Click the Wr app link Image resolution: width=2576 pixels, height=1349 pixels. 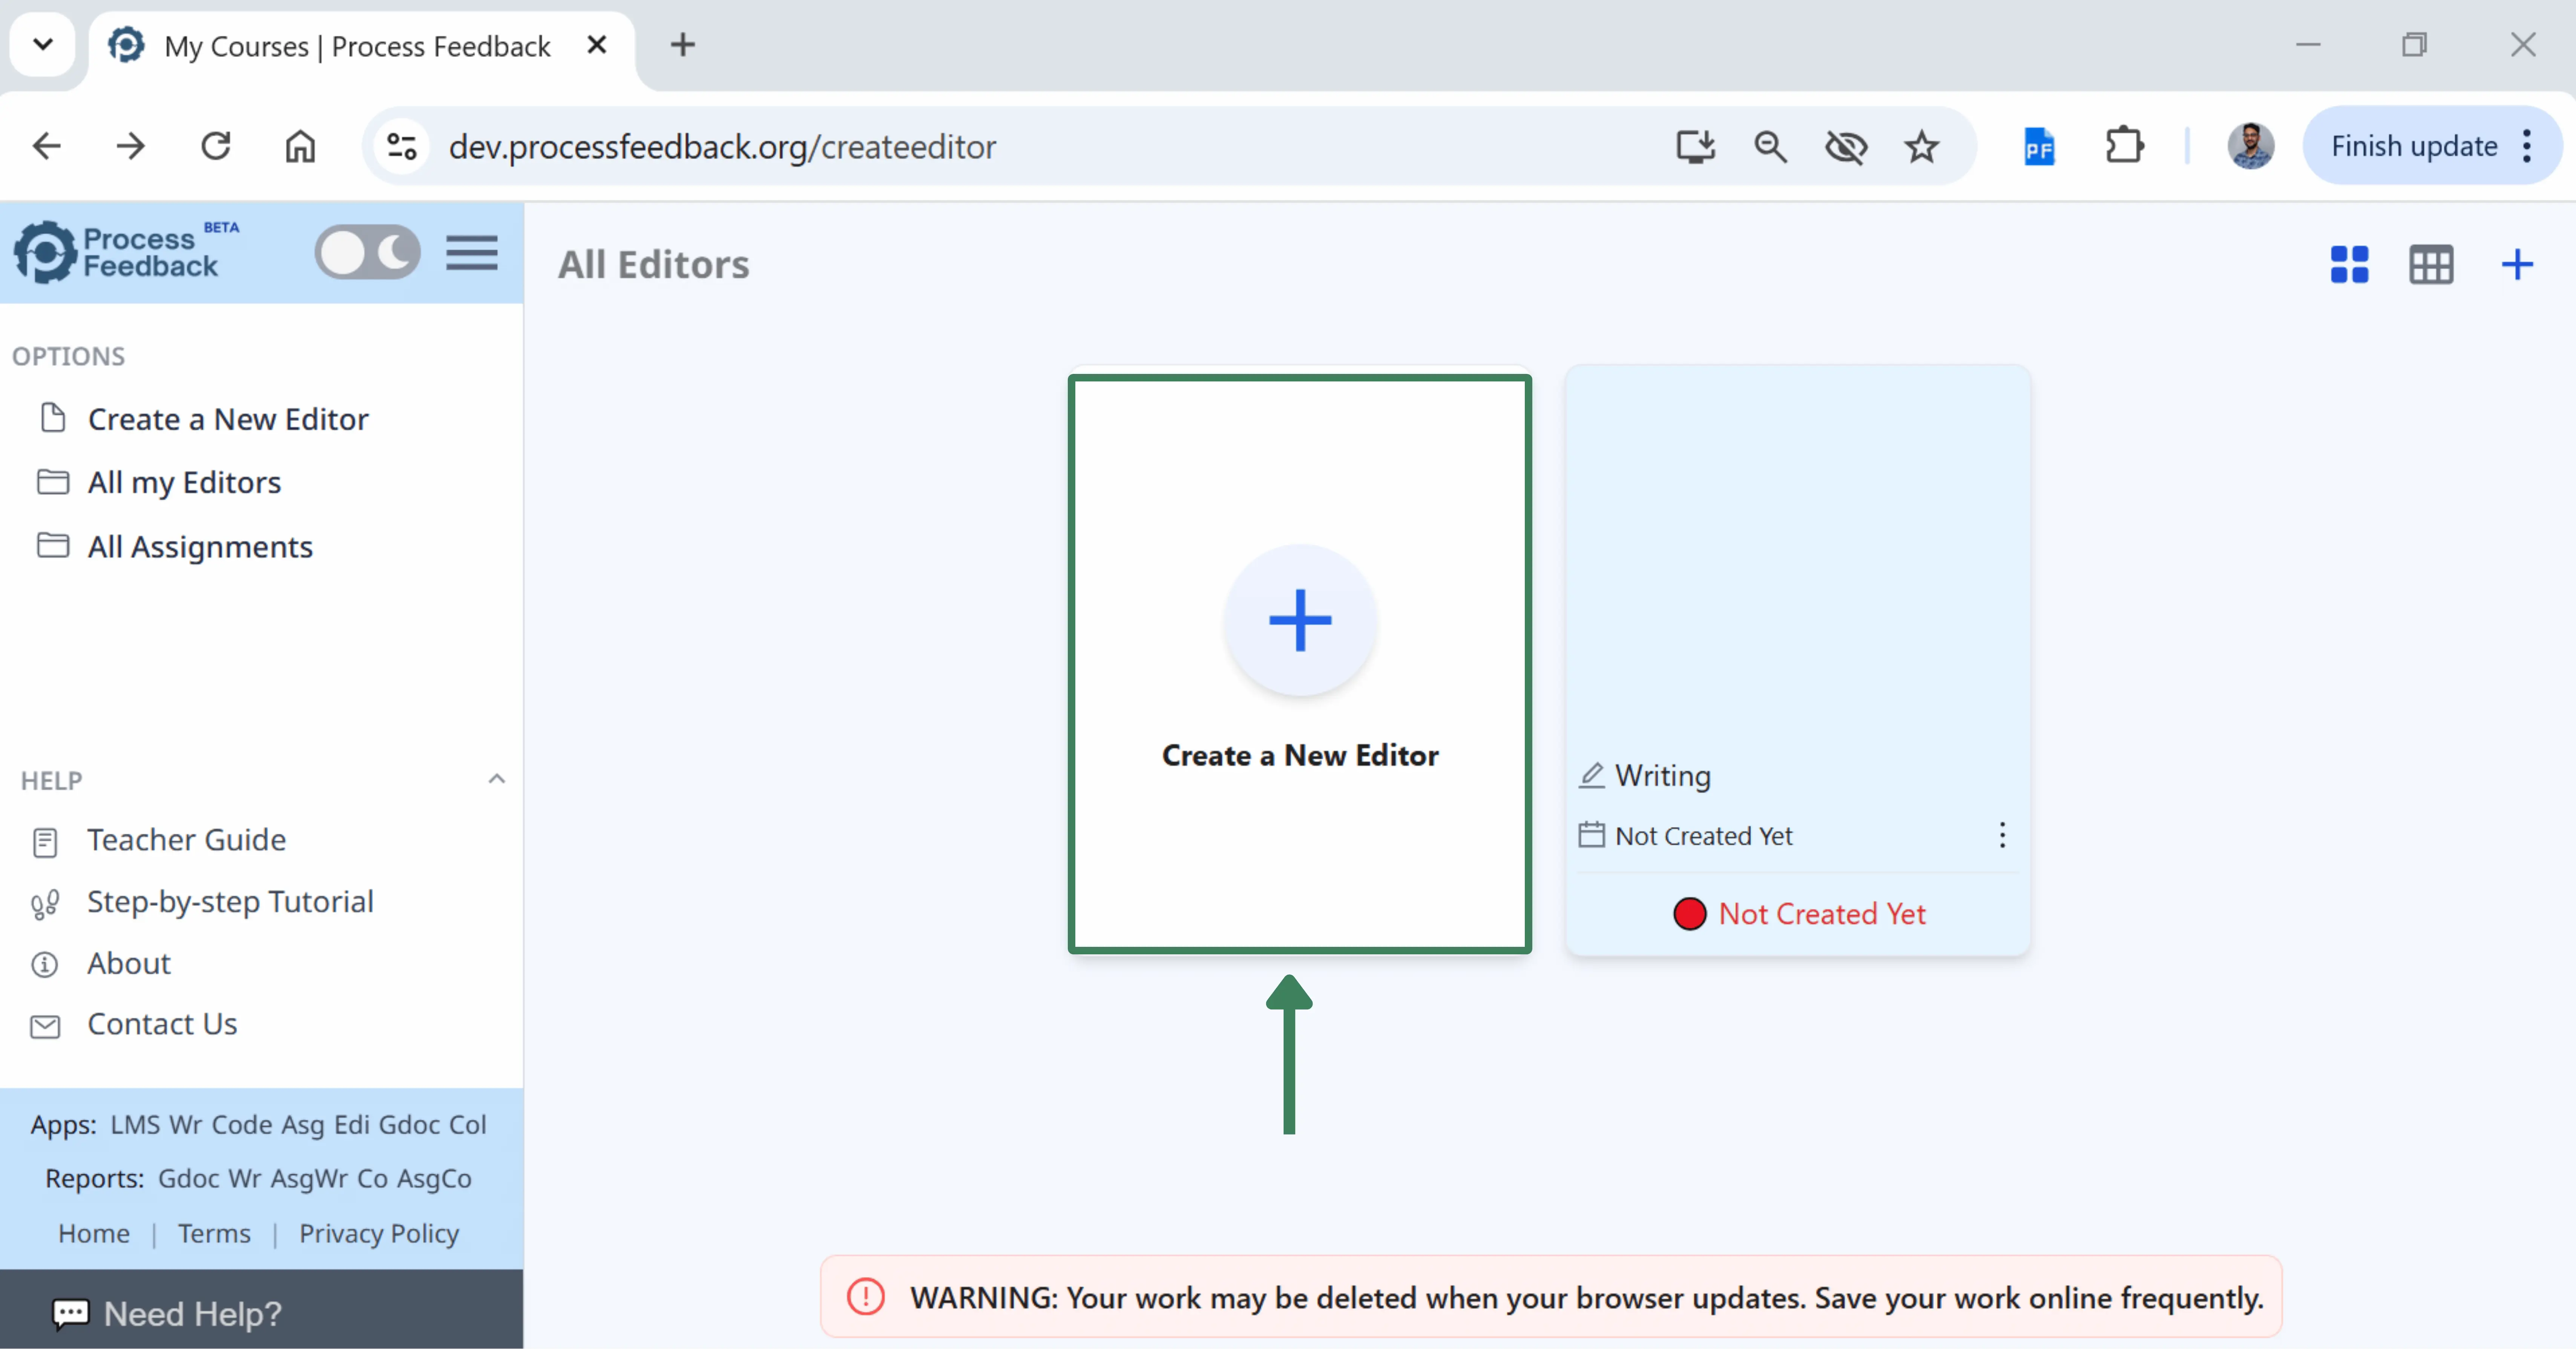186,1125
